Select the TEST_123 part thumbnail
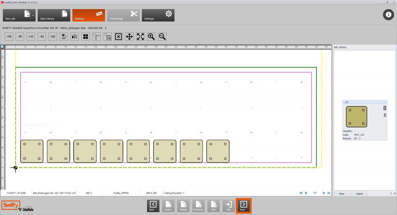This screenshot has height=215, width=397. coord(356,116)
